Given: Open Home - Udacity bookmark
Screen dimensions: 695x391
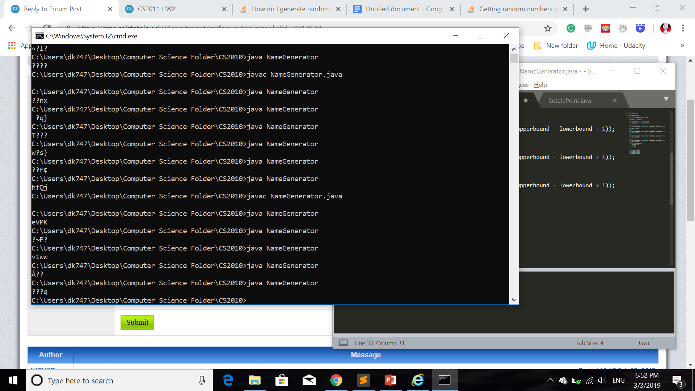Looking at the screenshot, I should [616, 46].
